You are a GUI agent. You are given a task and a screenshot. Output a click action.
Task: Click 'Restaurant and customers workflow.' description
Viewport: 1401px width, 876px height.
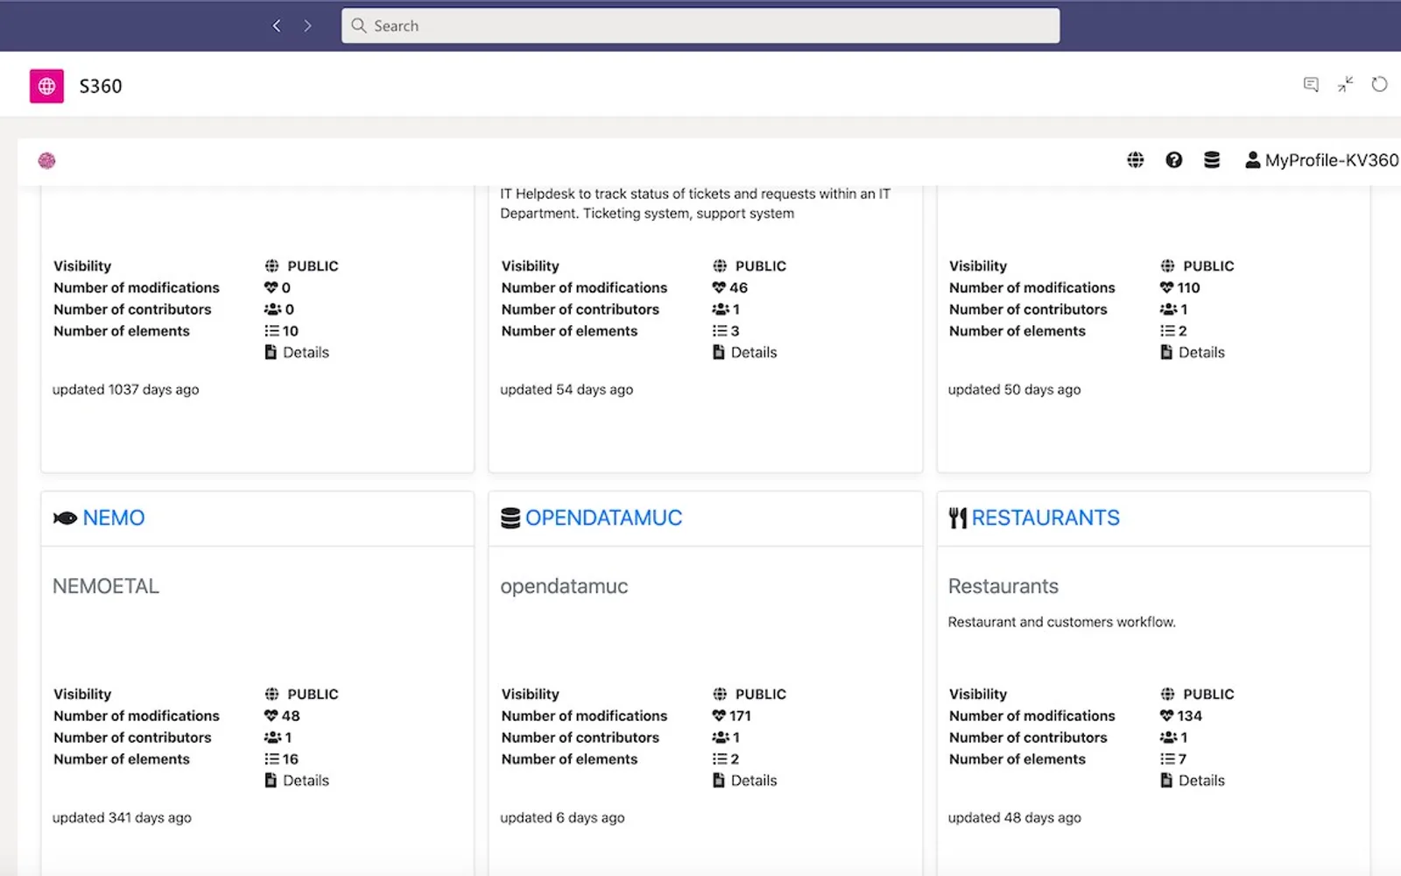click(x=1062, y=622)
